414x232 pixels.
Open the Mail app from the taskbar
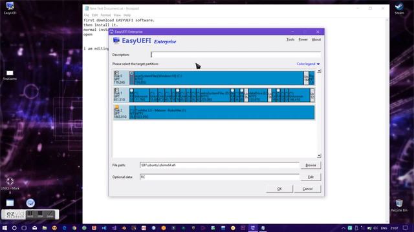coord(34,227)
